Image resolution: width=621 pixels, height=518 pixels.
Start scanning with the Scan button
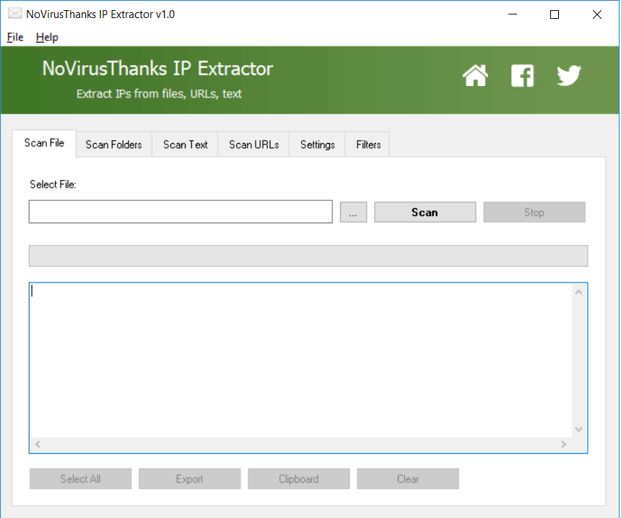[x=425, y=212]
